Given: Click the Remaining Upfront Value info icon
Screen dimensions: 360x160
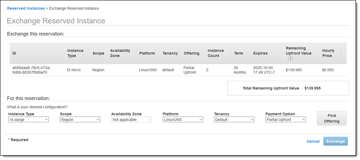Looking at the screenshot, I should (x=290, y=58).
